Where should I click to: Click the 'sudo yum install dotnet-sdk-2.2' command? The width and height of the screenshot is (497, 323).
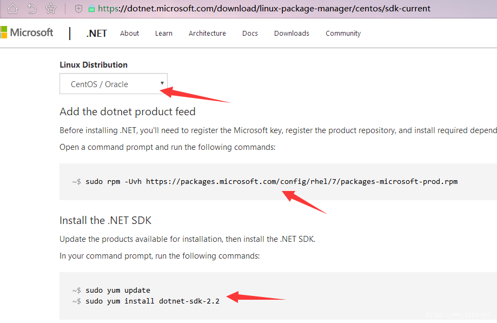[x=153, y=301]
